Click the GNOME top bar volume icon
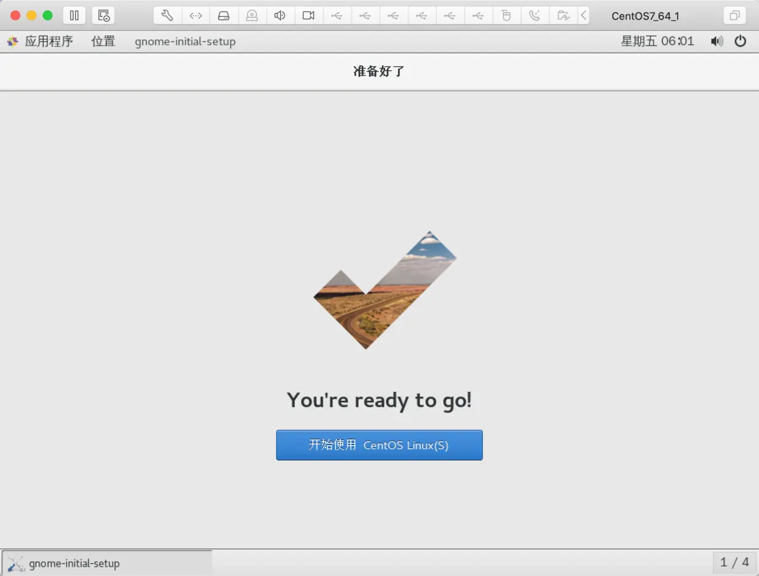Image resolution: width=759 pixels, height=576 pixels. pos(717,41)
